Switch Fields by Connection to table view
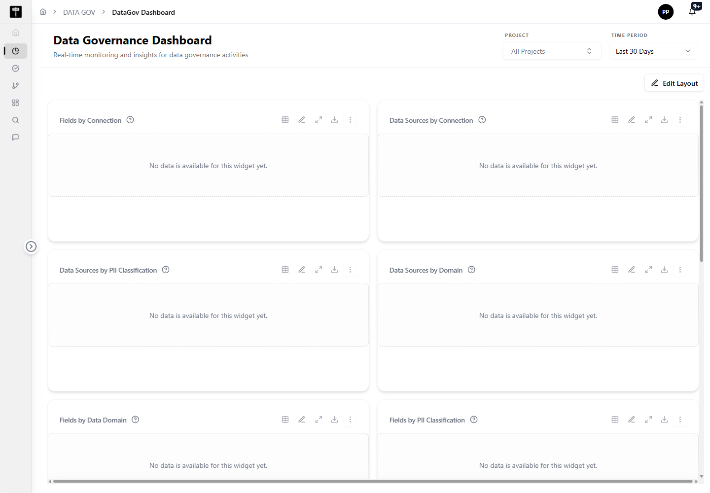 (285, 120)
